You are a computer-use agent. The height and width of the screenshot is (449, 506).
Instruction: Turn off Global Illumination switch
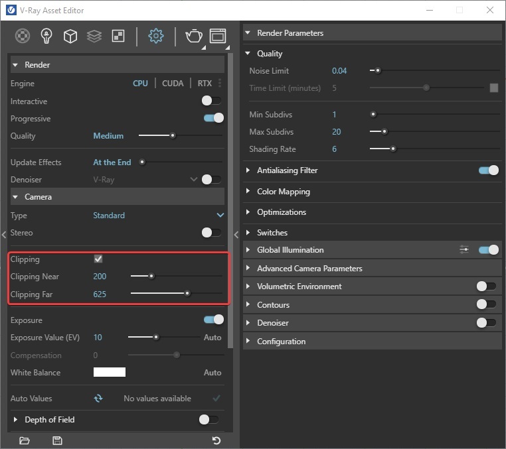(x=489, y=250)
